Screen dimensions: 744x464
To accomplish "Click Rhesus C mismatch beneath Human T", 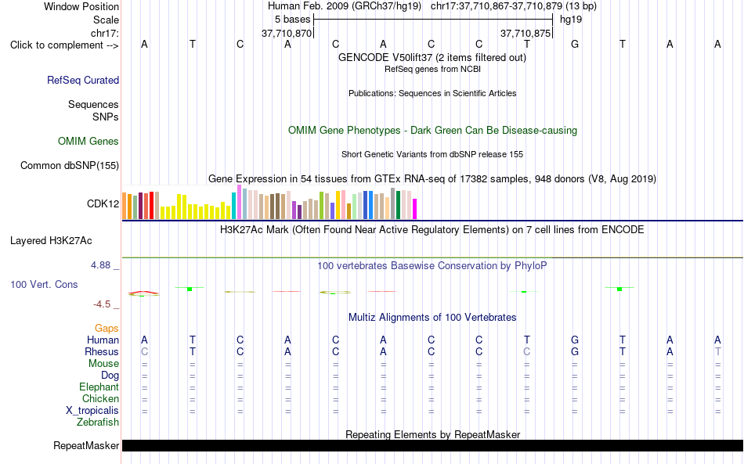I will pos(527,351).
